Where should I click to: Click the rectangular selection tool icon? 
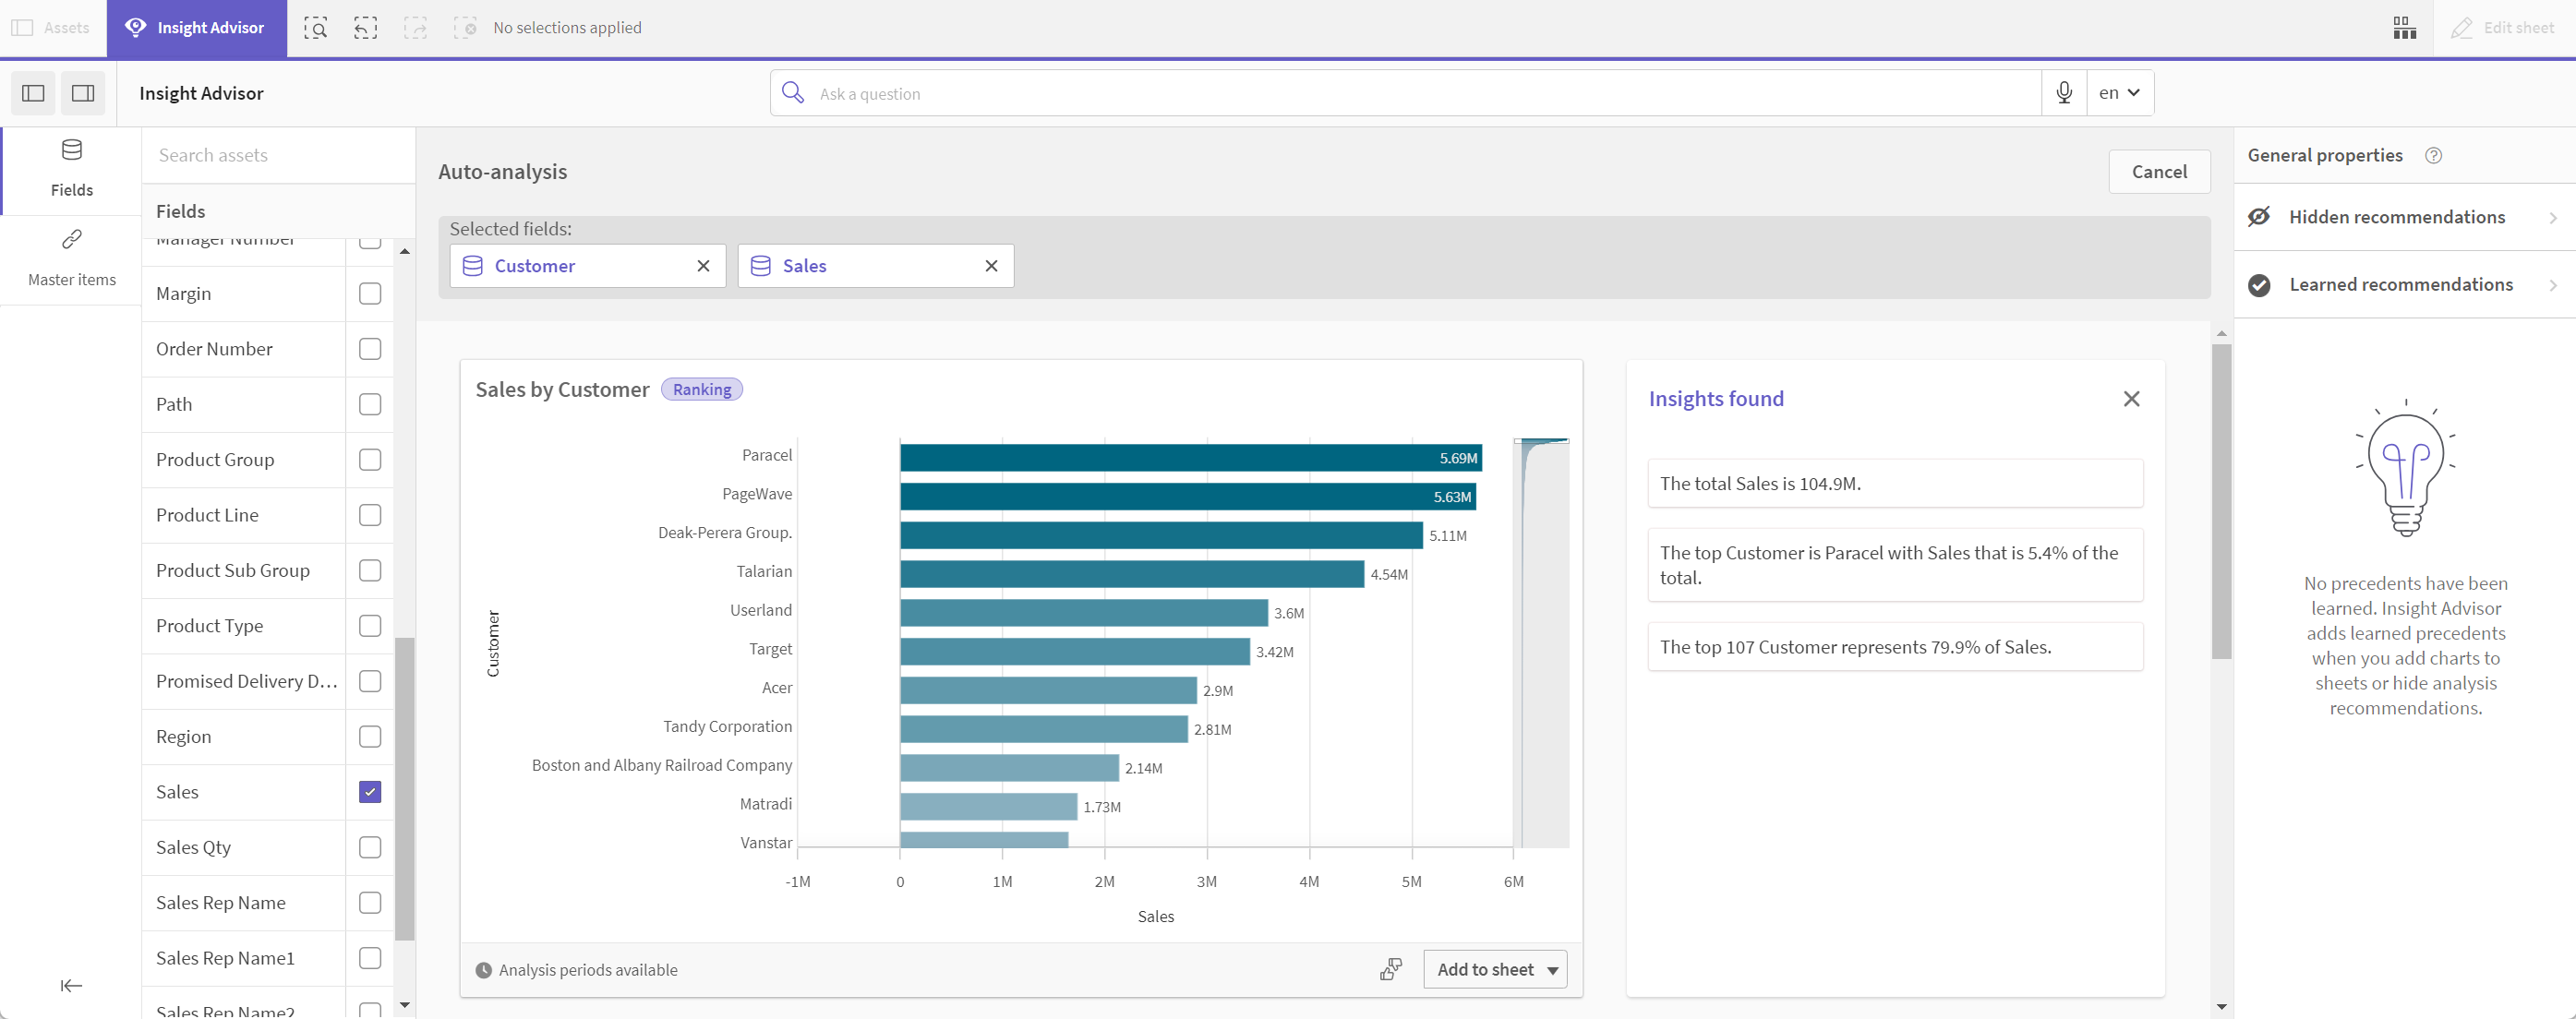click(x=316, y=26)
